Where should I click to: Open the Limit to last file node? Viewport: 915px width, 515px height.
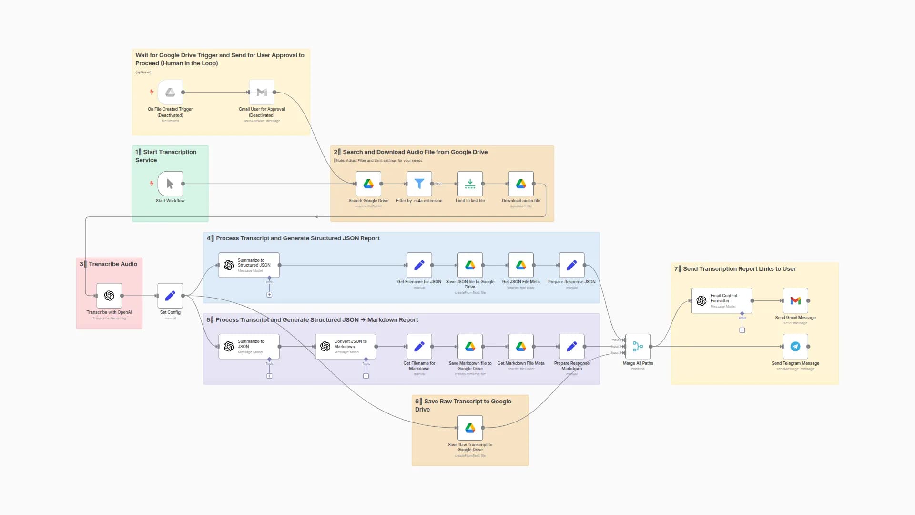pyautogui.click(x=470, y=184)
